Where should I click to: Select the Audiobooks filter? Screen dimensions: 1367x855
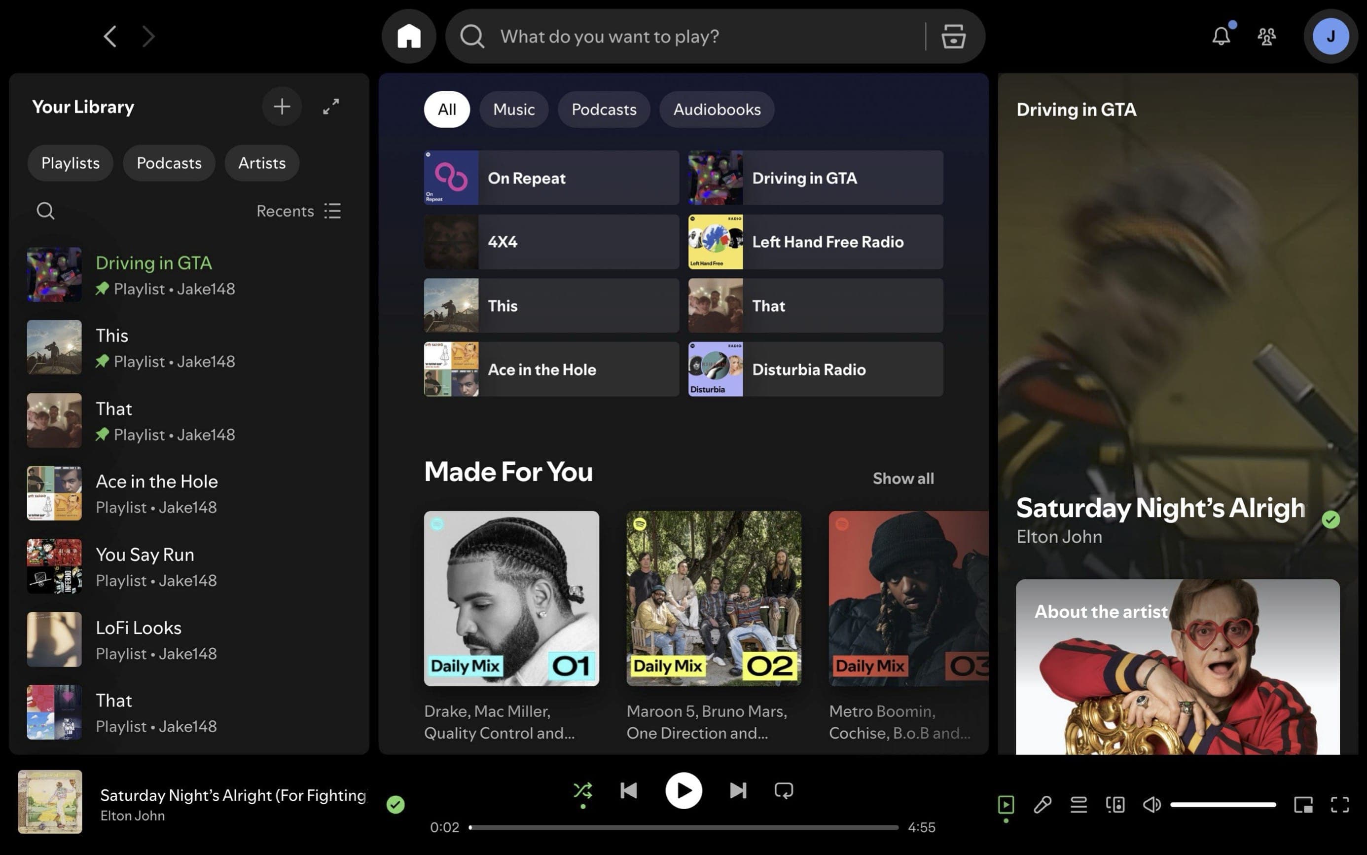[x=716, y=109]
